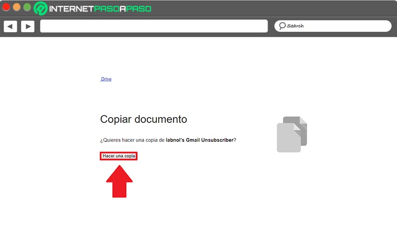Screen dimensions: 397x248
Task: Click the "Hacer una copia" button
Action: pyautogui.click(x=119, y=156)
